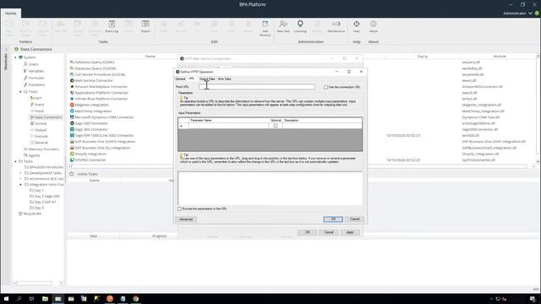Click the taskbar search icon
The width and height of the screenshot is (541, 304).
(x=19, y=298)
